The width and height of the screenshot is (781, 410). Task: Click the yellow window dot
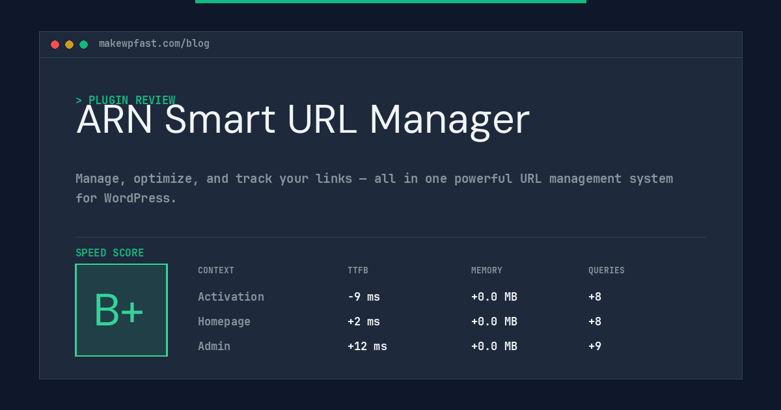pyautogui.click(x=69, y=44)
